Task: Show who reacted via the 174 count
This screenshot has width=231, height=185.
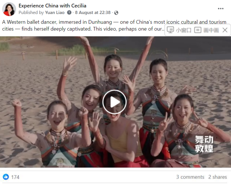Action: [16, 177]
